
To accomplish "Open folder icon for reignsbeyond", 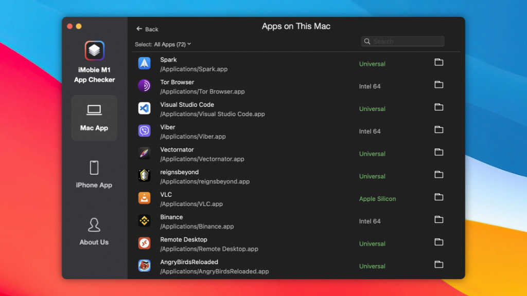I will [x=438, y=175].
